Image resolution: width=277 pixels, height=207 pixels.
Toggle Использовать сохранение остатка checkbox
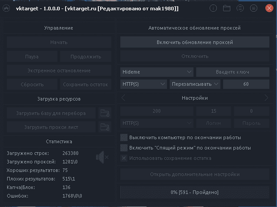[x=124, y=158]
